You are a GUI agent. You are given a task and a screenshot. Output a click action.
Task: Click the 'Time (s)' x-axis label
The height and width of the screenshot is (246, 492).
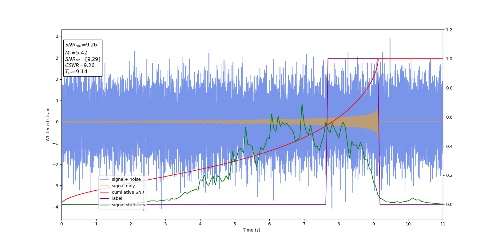tap(252, 230)
